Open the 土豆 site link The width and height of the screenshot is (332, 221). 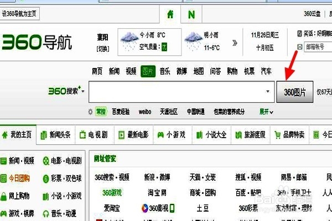coord(203,208)
